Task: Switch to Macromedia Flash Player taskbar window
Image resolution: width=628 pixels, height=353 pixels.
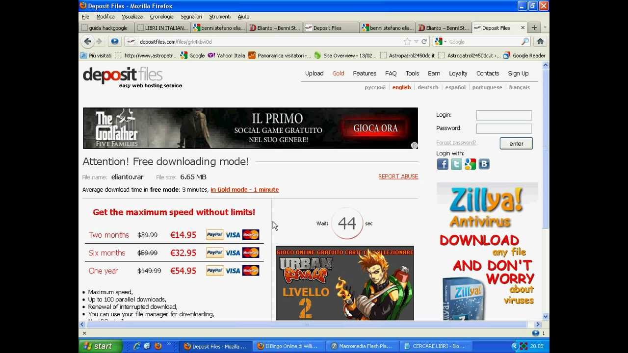Action: [x=362, y=346]
